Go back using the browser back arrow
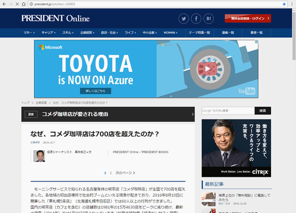 click(4, 4)
